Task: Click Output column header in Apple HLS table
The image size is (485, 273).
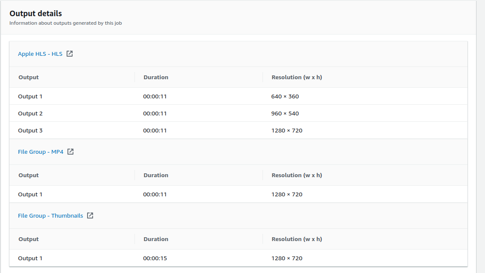Action: click(x=29, y=77)
